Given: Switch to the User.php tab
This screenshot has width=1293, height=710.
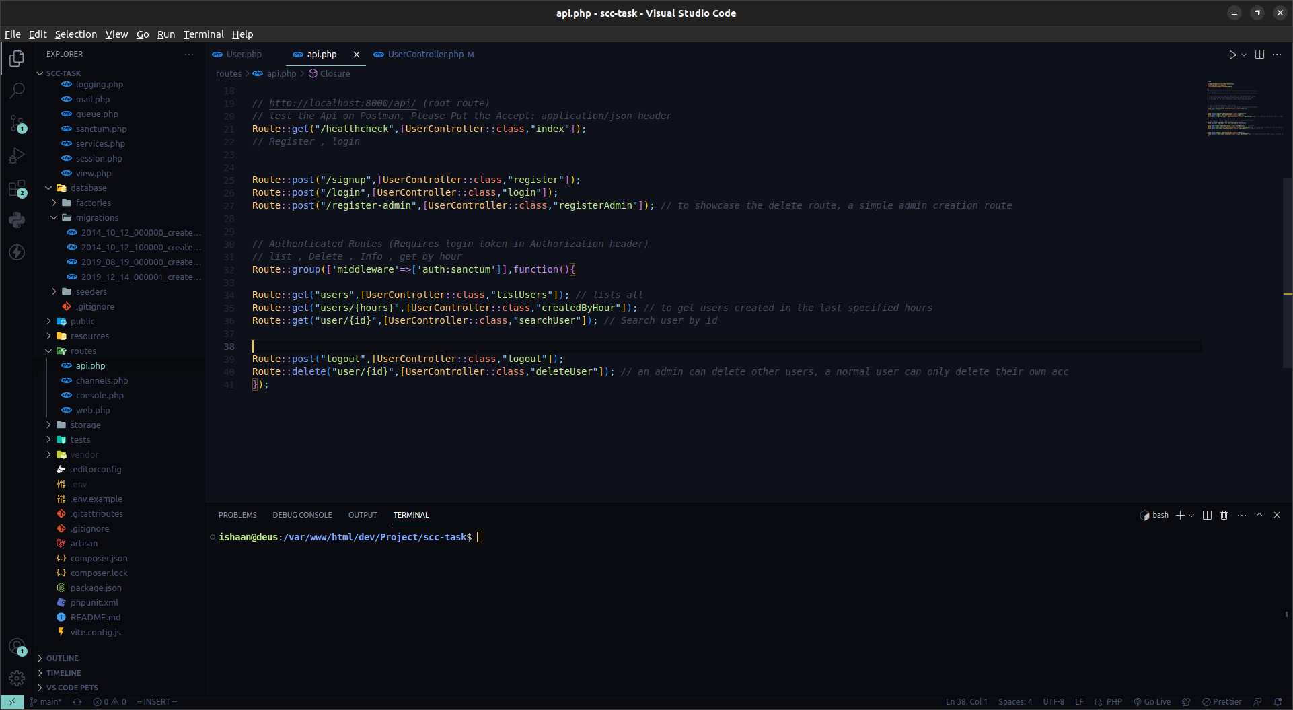Looking at the screenshot, I should 244,54.
